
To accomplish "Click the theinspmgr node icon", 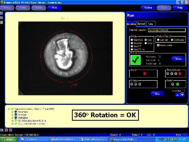I will (16, 118).
